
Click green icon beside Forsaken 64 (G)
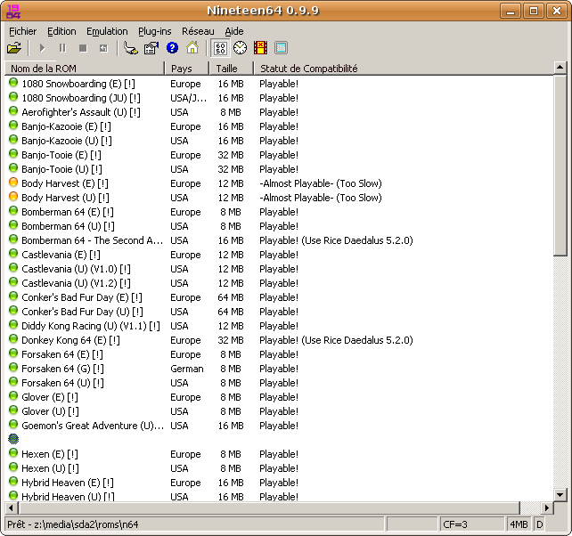pyautogui.click(x=13, y=367)
